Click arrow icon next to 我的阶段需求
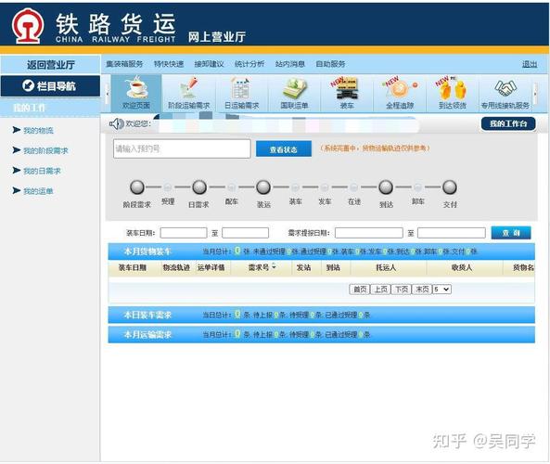 point(17,150)
